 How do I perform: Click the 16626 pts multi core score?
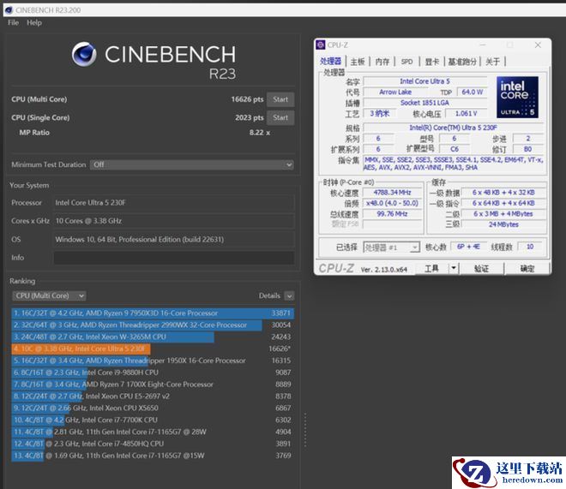click(x=247, y=99)
